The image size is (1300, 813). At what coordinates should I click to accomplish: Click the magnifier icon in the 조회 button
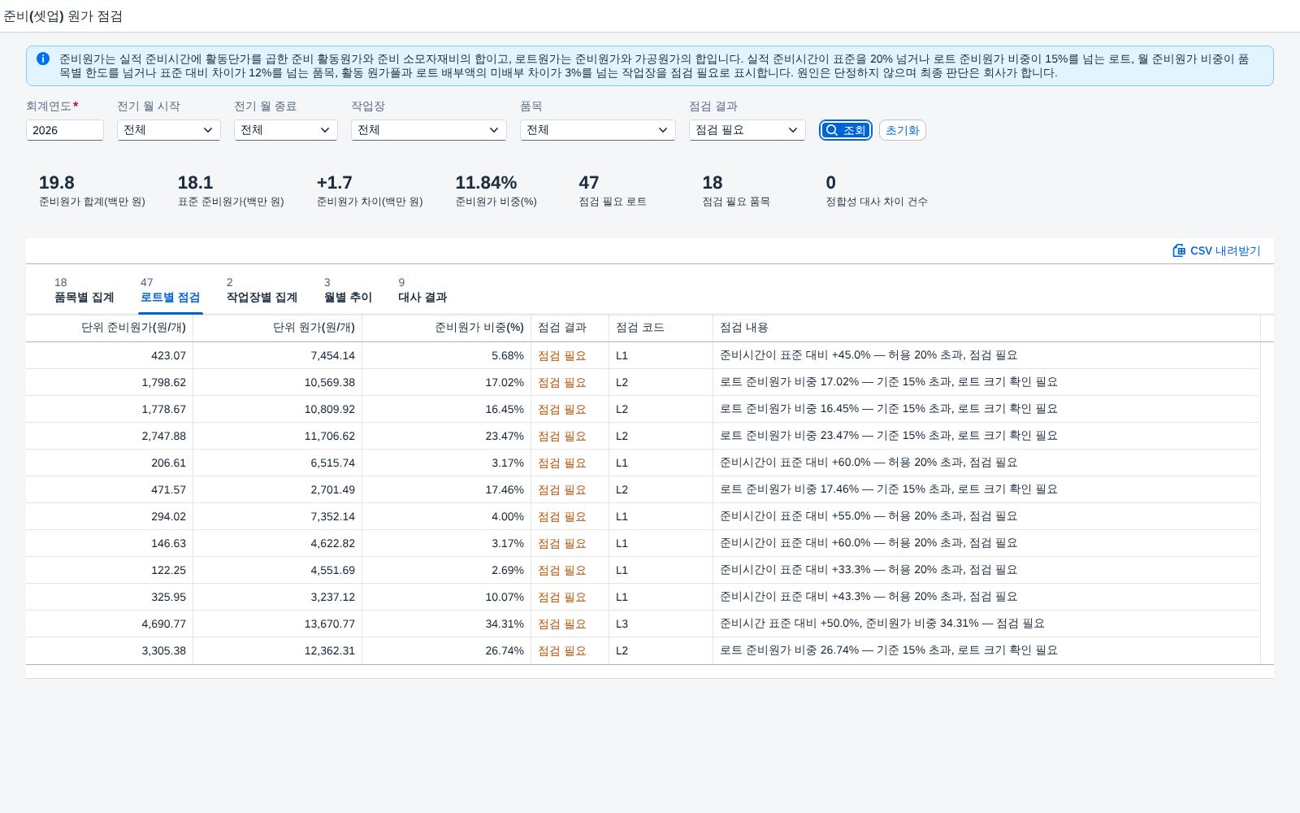click(831, 130)
